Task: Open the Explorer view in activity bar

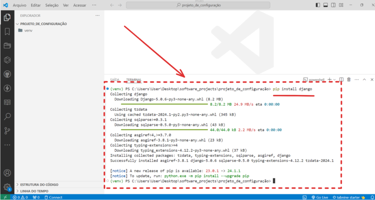Action: click(x=7, y=18)
